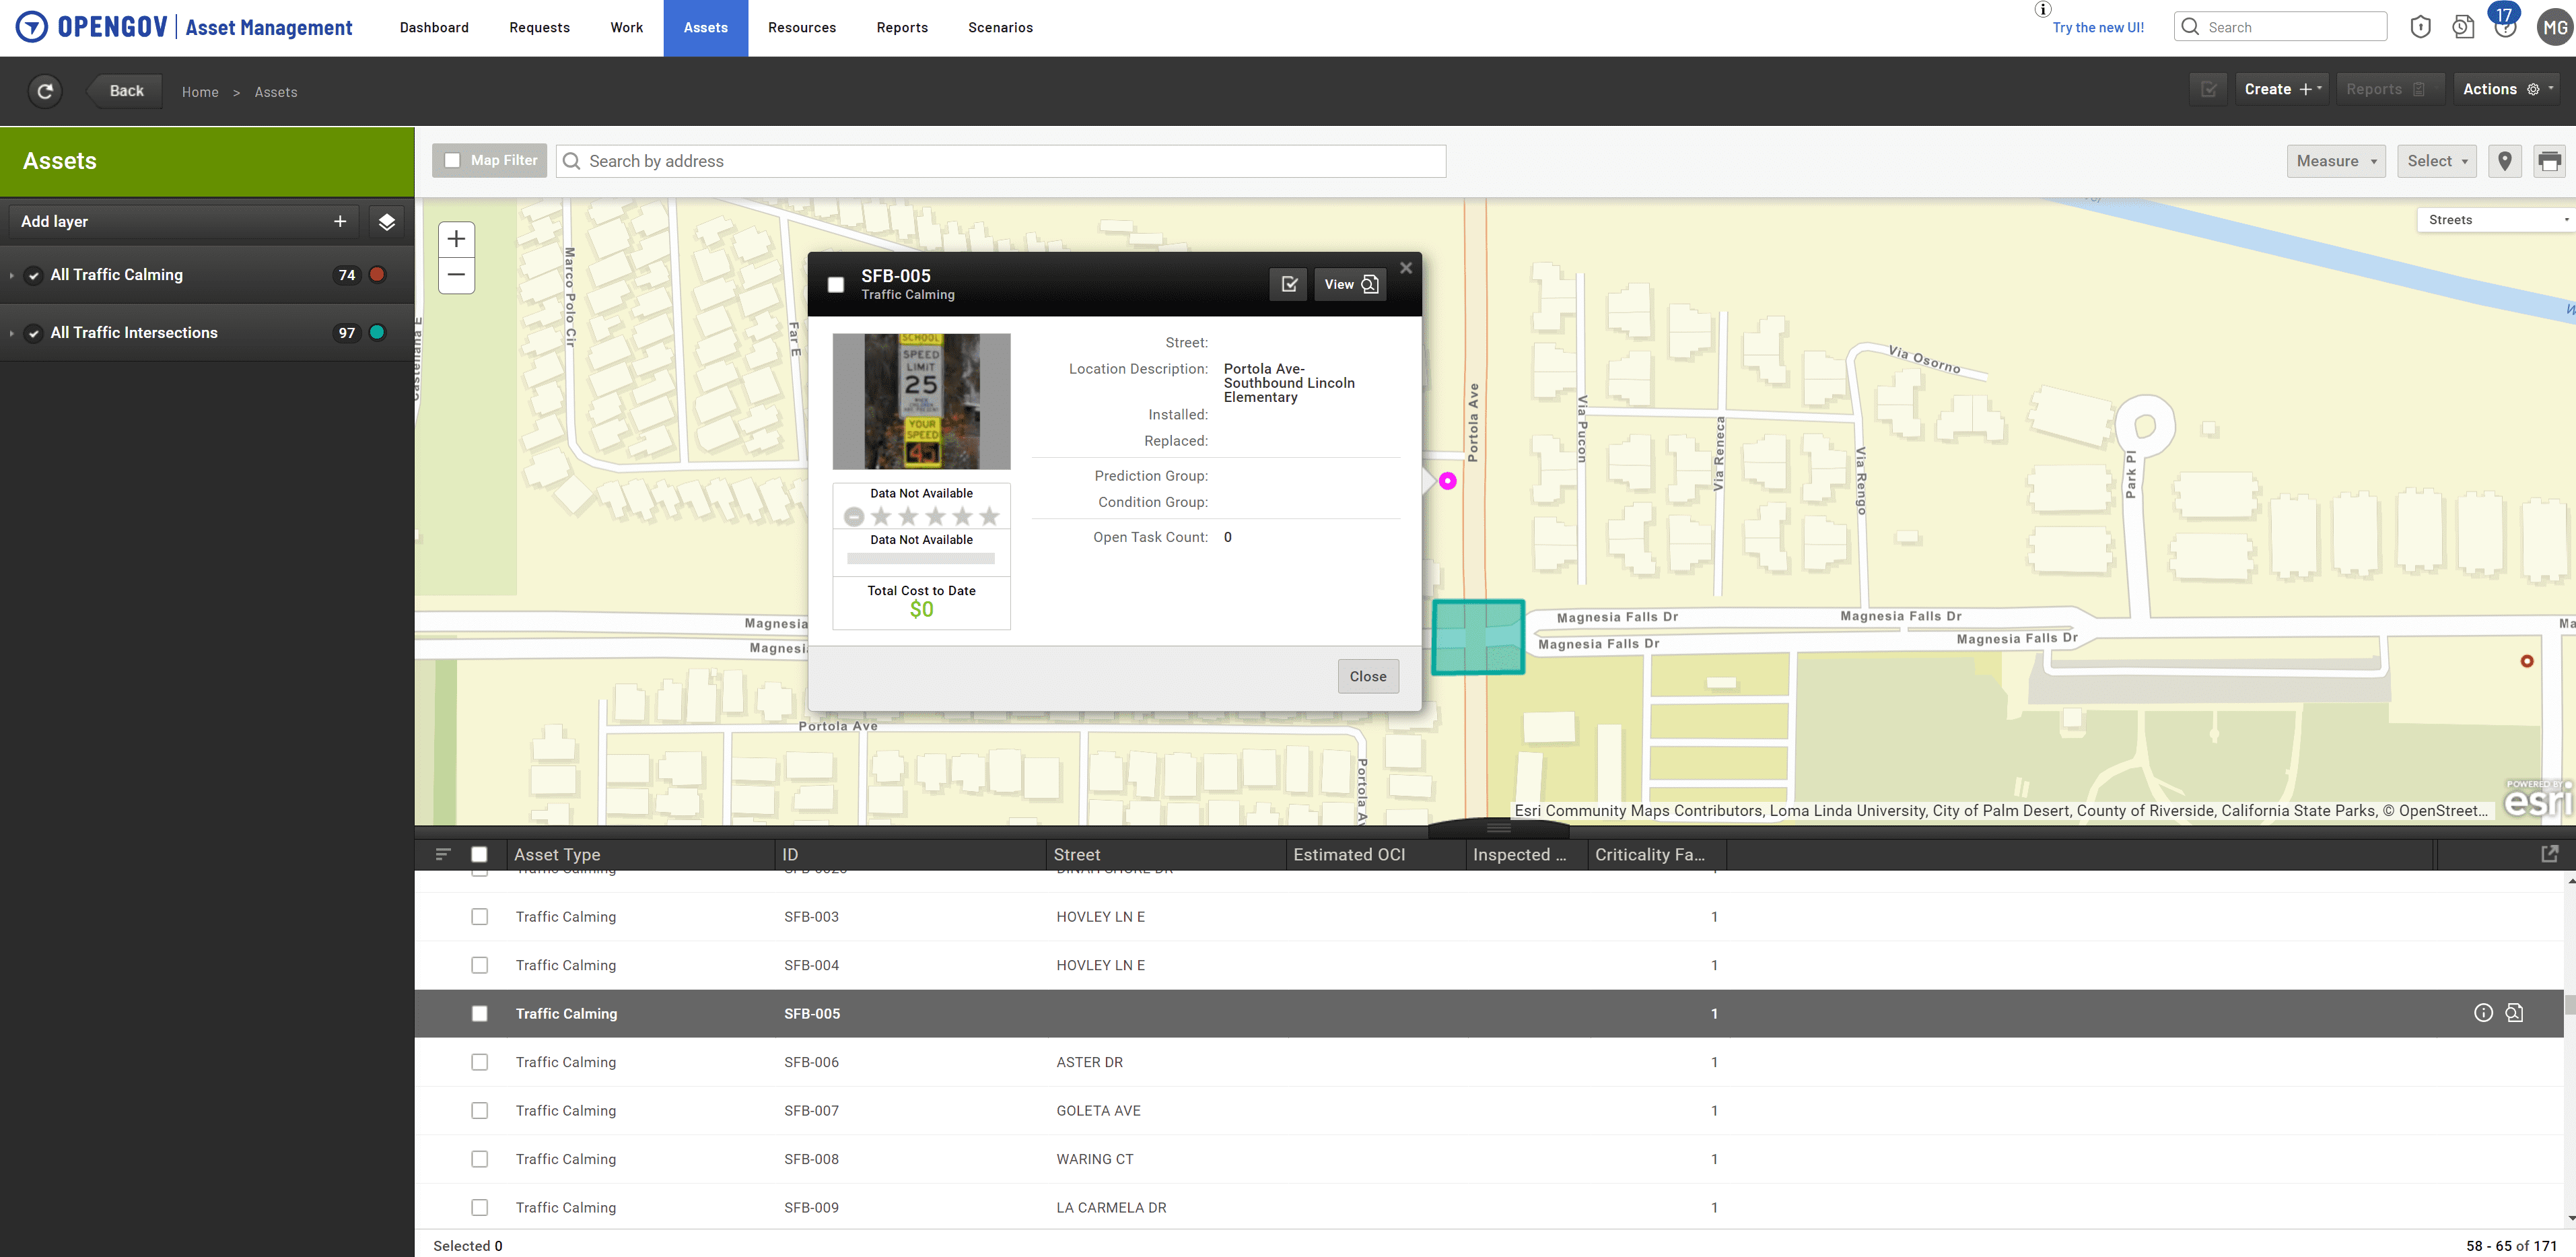Expand the All Traffic Calming layer
This screenshot has height=1257, width=2576.
tap(12, 275)
